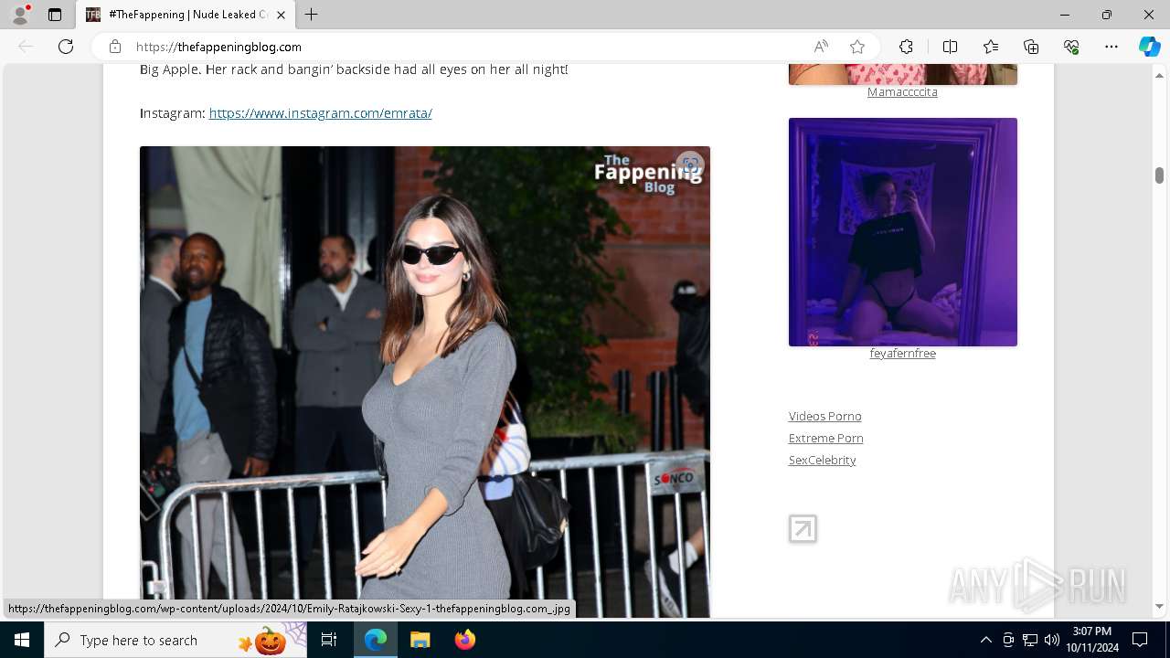Open the Collections icon
1170x658 pixels.
point(1031,47)
